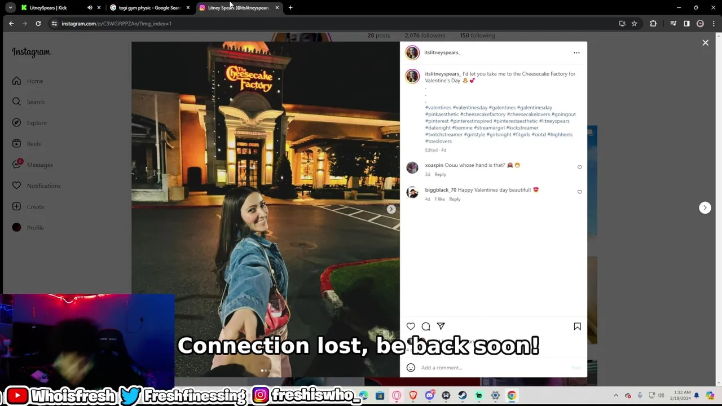
Task: Open the Instagram Home page
Action: 28,81
